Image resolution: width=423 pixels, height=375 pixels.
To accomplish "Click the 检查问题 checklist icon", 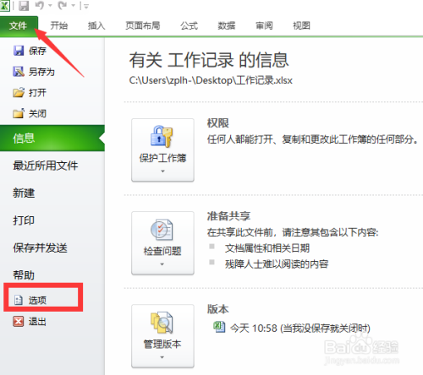I will 162,230.
